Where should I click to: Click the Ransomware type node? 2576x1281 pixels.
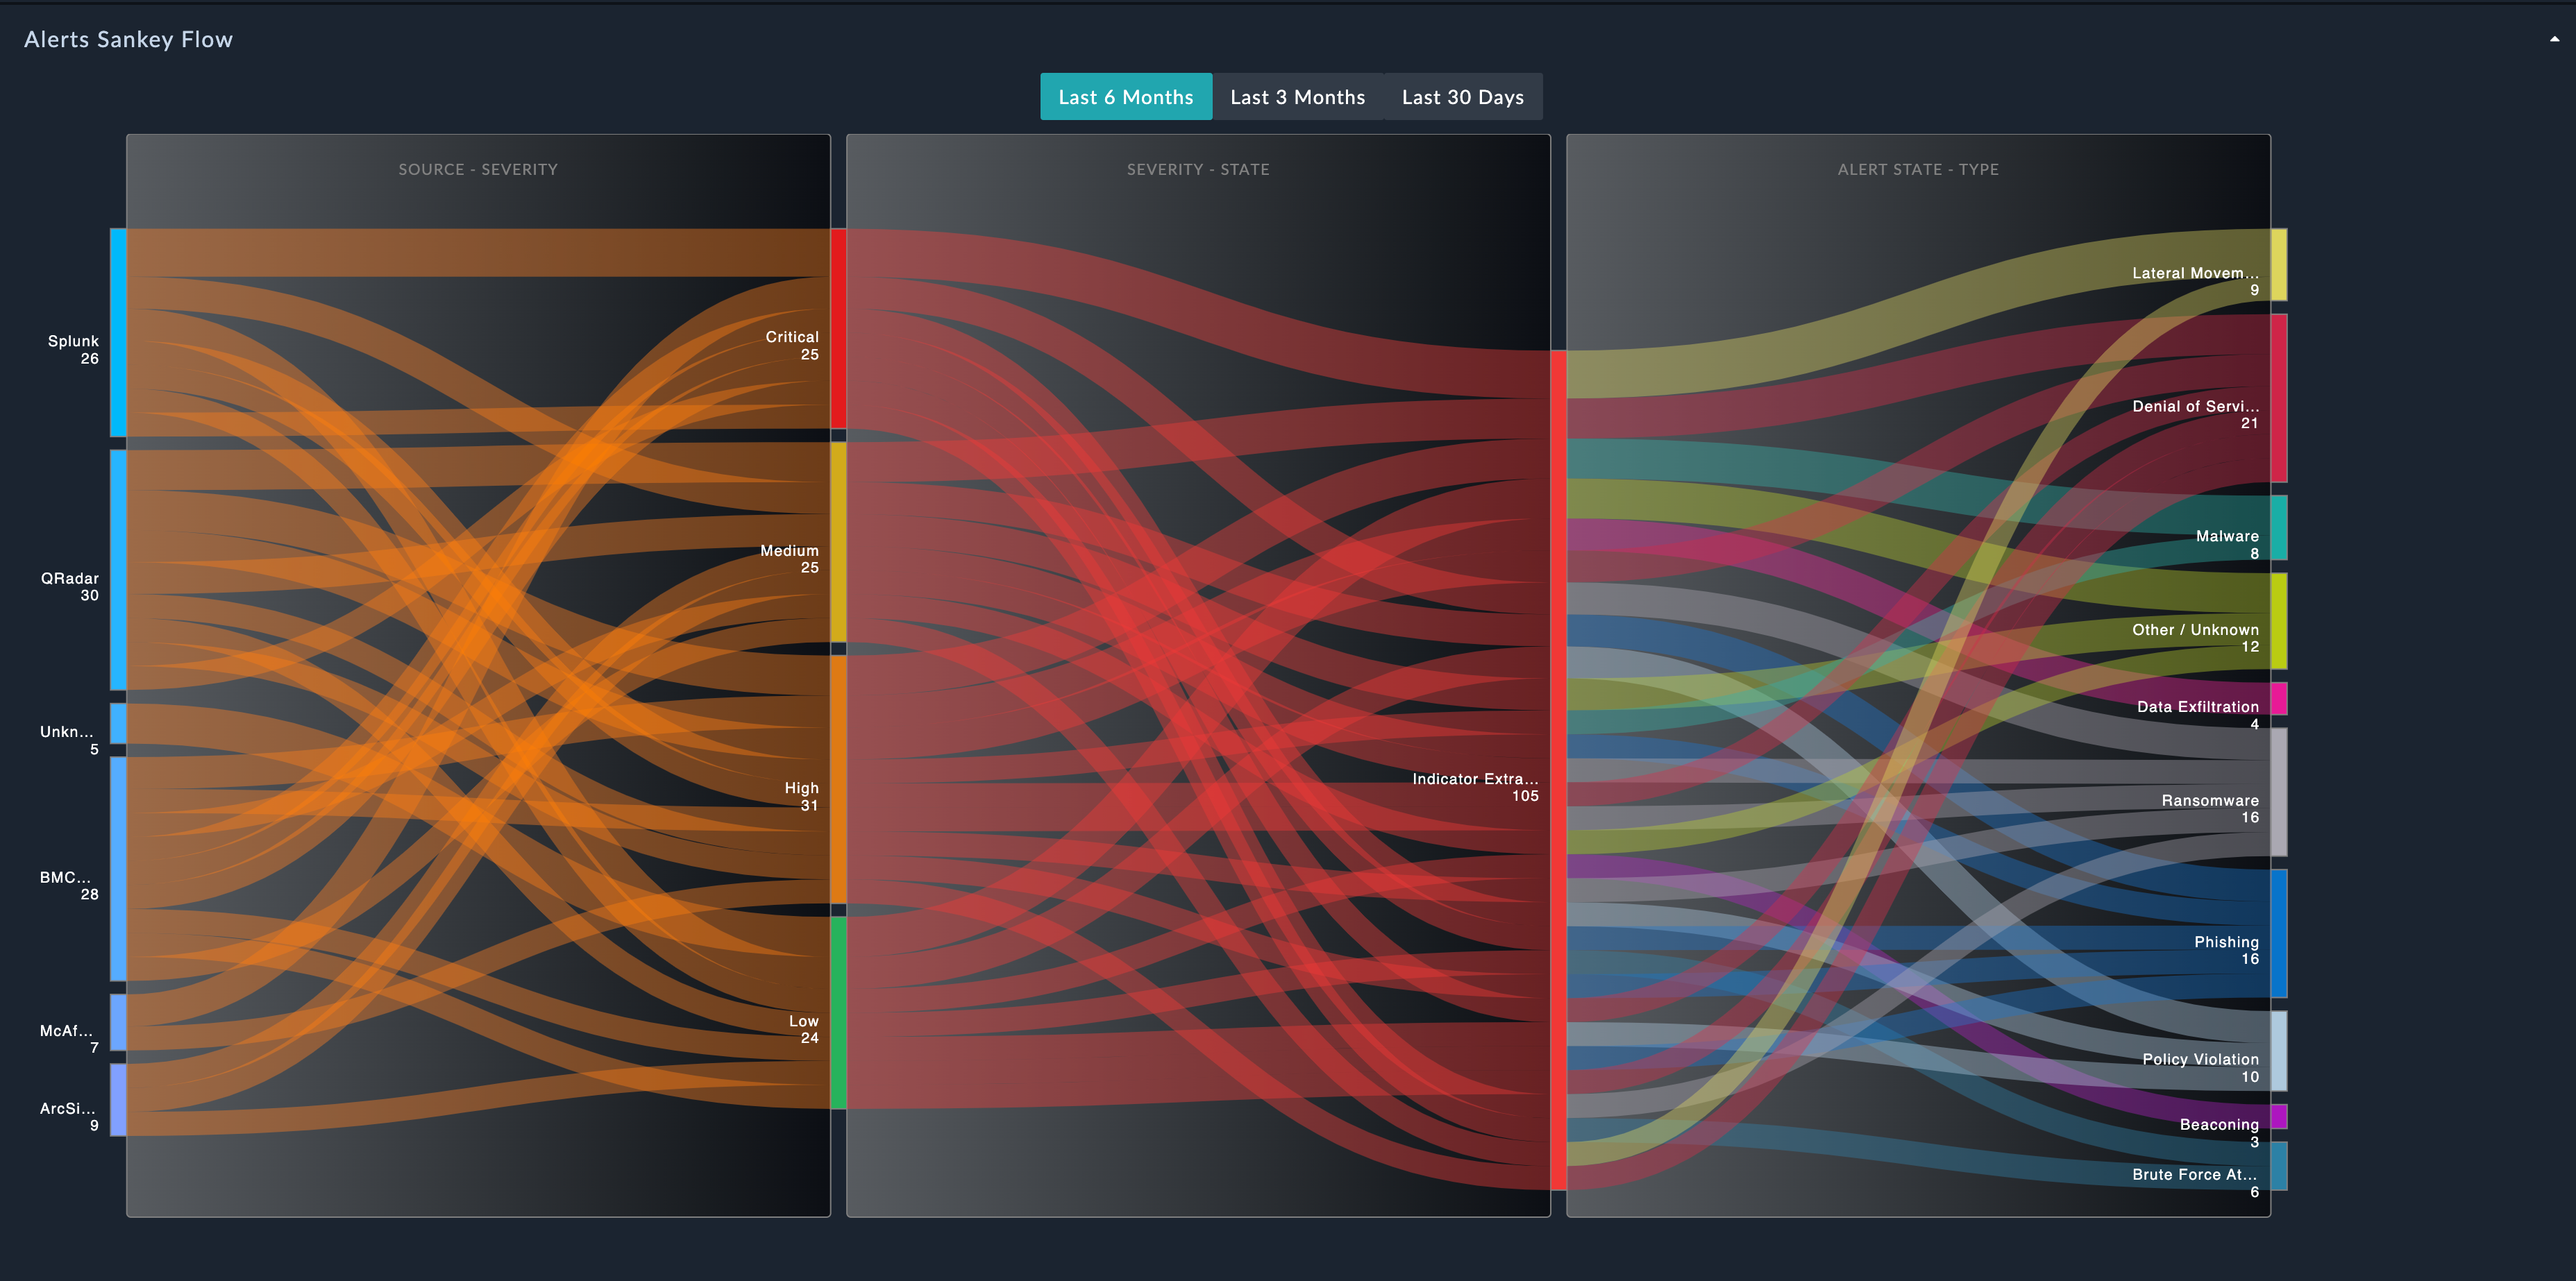2278,791
